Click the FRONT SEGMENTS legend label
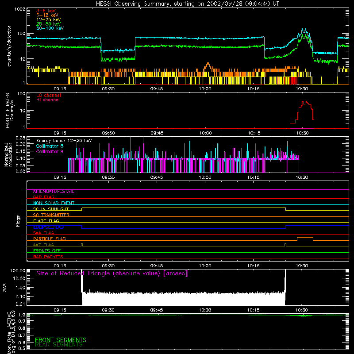 coord(61,340)
